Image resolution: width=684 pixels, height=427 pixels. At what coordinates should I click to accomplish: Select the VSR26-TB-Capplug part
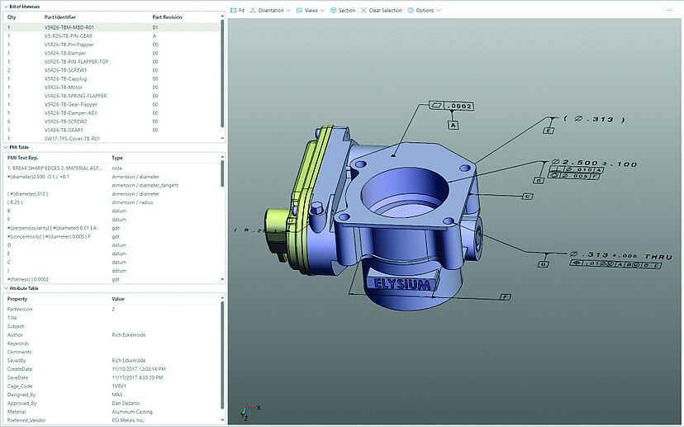[112, 78]
